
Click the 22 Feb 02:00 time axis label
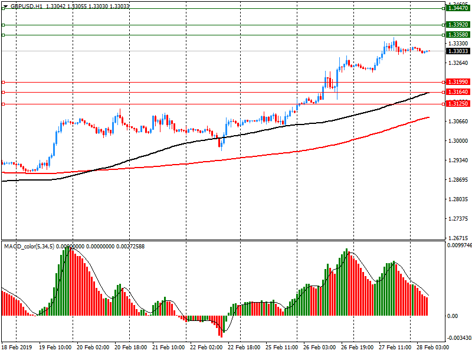tap(206, 347)
